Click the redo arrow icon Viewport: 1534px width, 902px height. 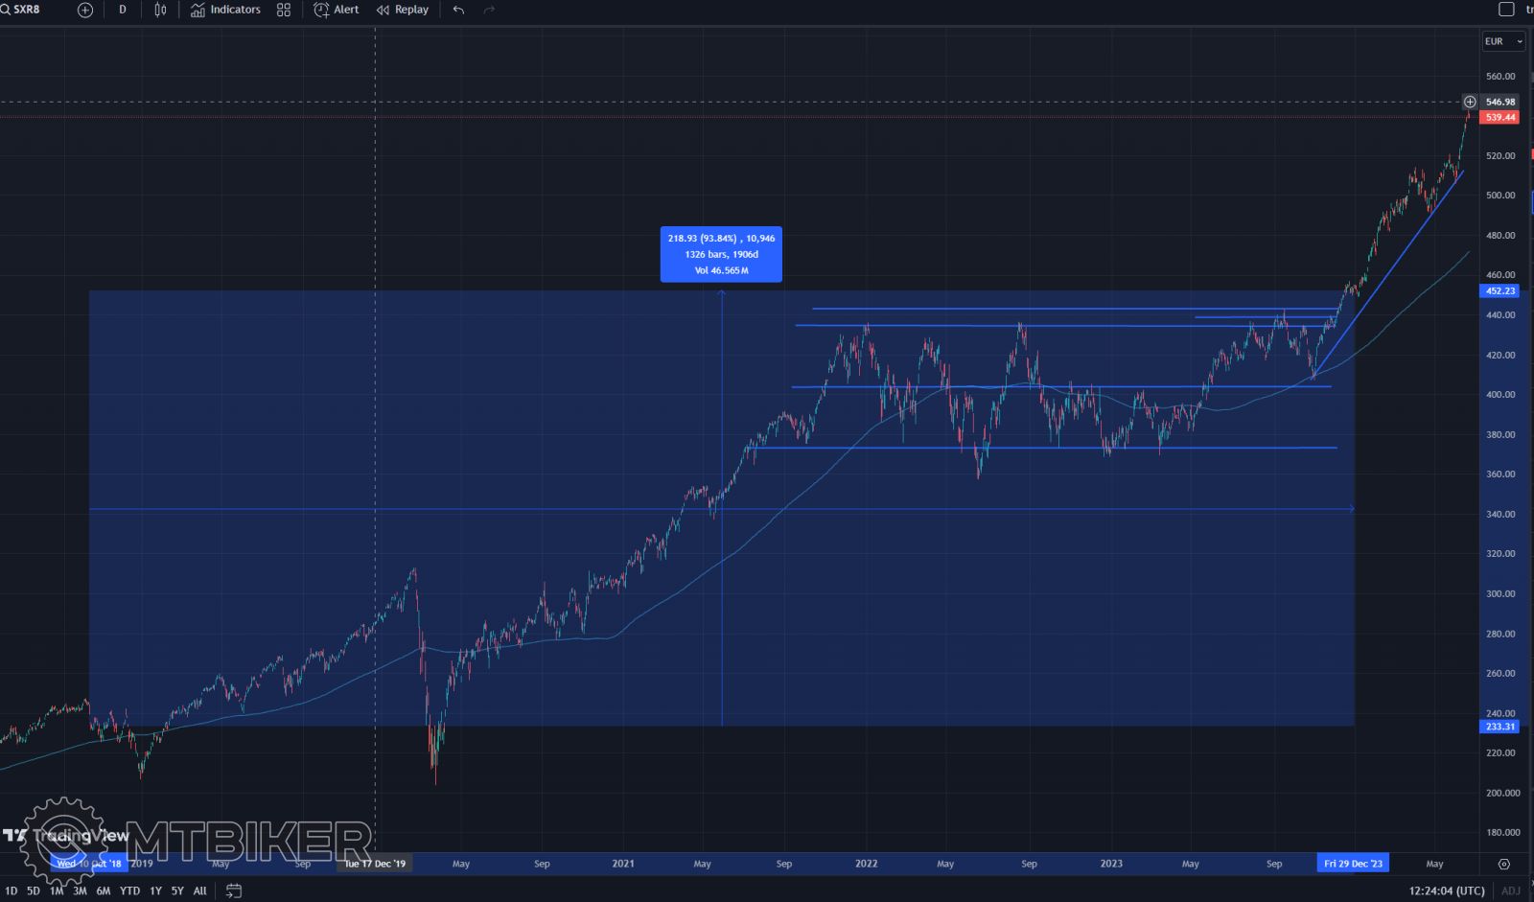tap(489, 10)
